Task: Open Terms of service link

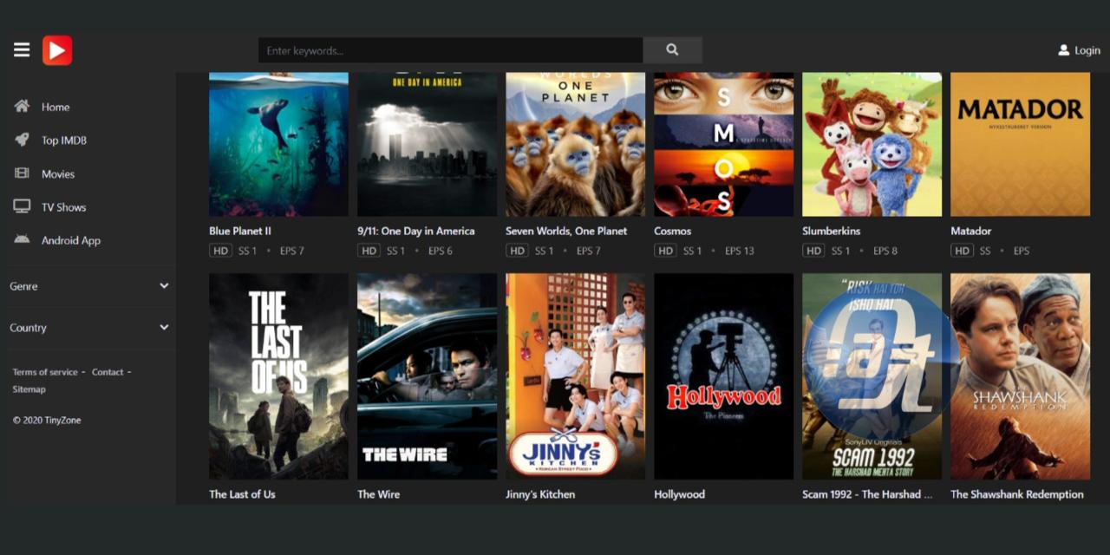Action: [45, 372]
